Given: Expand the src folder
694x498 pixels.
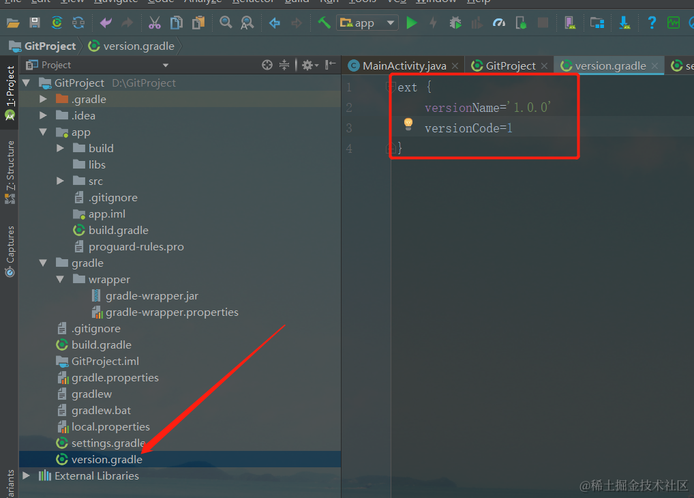Looking at the screenshot, I should click(60, 181).
